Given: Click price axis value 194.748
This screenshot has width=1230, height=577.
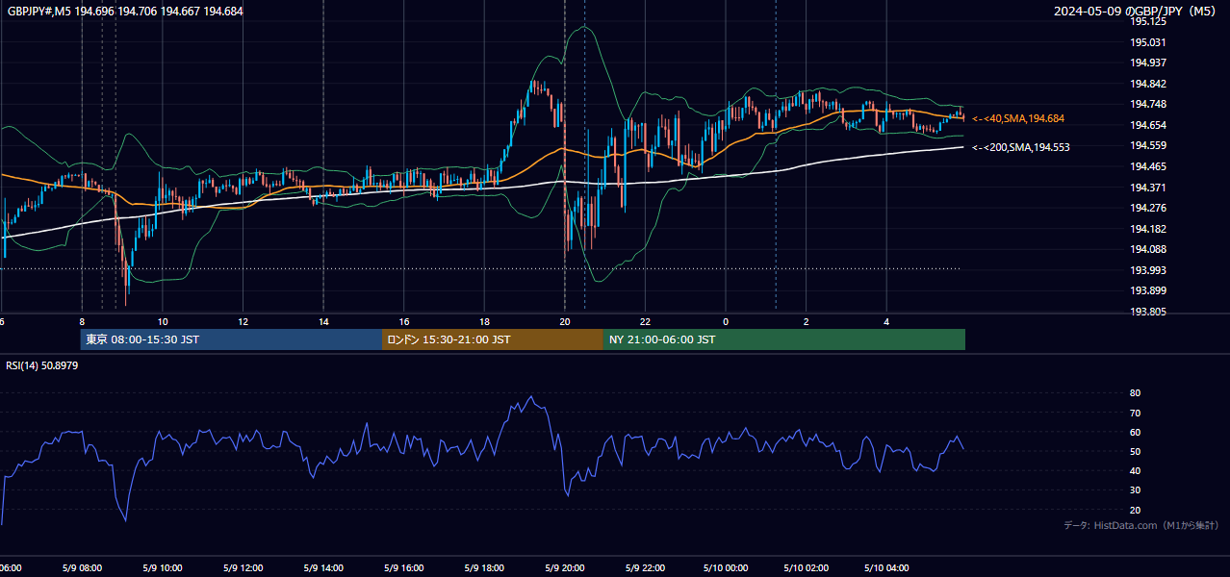Looking at the screenshot, I should pyautogui.click(x=1147, y=104).
